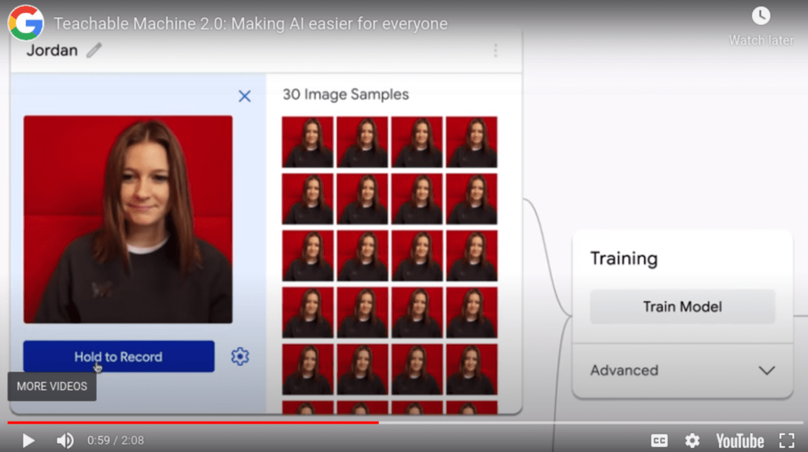The height and width of the screenshot is (452, 808).
Task: Click the 0:59 / 2:08 time display
Action: (116, 441)
